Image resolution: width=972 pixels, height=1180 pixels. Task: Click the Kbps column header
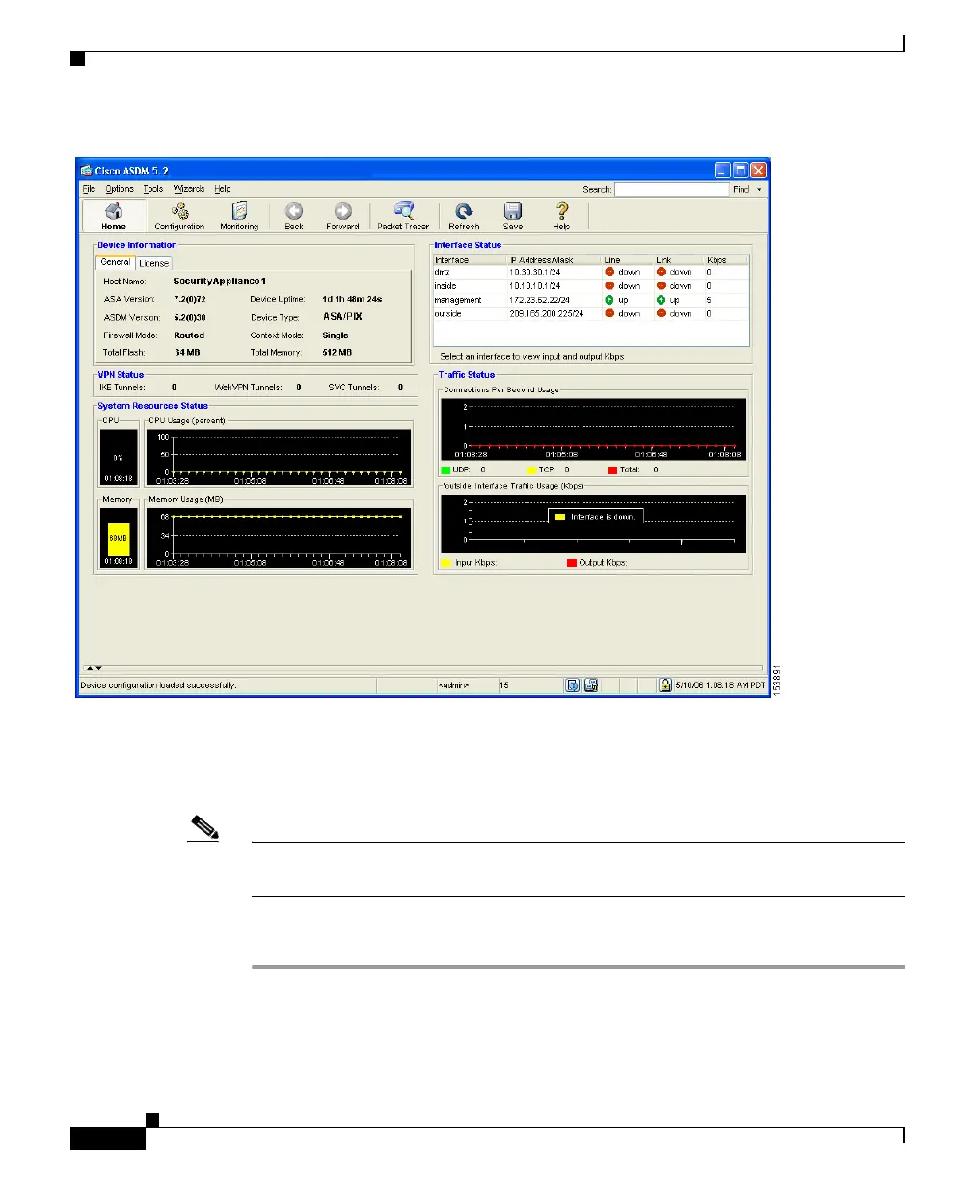tap(726, 260)
